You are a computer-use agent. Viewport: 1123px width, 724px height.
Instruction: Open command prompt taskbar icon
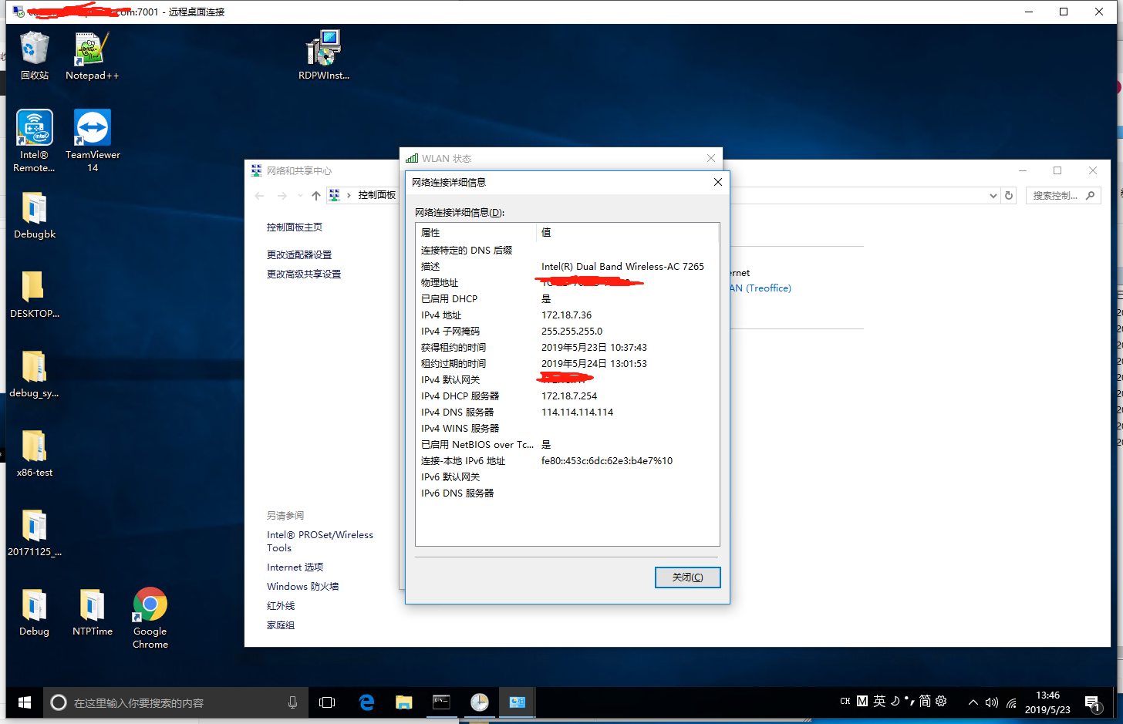441,702
